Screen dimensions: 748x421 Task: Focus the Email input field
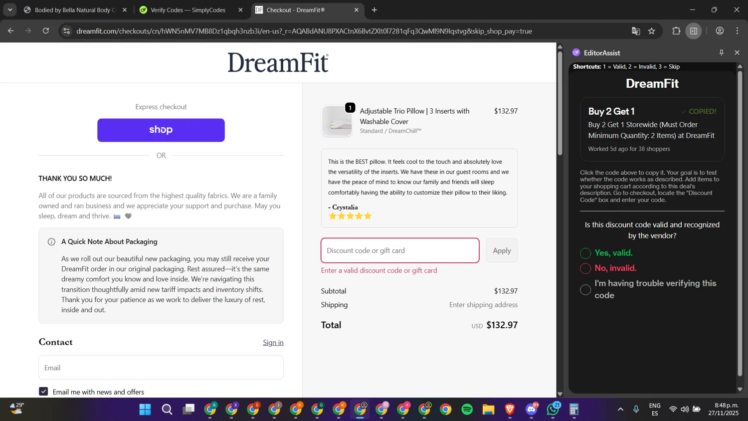tap(161, 368)
